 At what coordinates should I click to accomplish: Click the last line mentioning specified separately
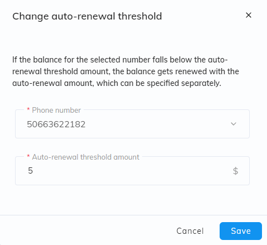[116, 83]
